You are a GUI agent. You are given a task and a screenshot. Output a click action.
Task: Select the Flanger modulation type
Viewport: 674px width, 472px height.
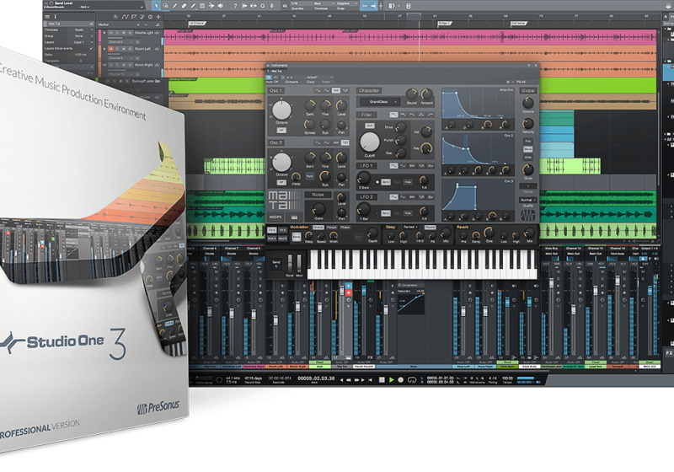pos(332,227)
